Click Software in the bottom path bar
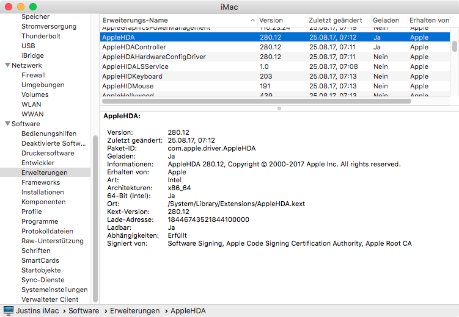 tap(84, 311)
